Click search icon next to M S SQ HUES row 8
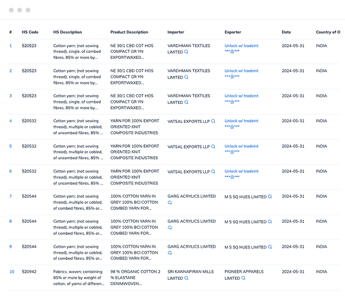Viewport: 345px width, 297px height. 270,222
